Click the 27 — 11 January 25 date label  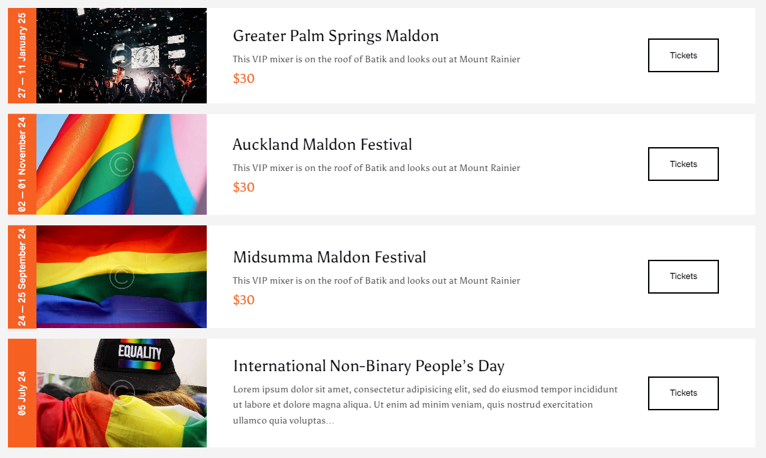coord(22,56)
